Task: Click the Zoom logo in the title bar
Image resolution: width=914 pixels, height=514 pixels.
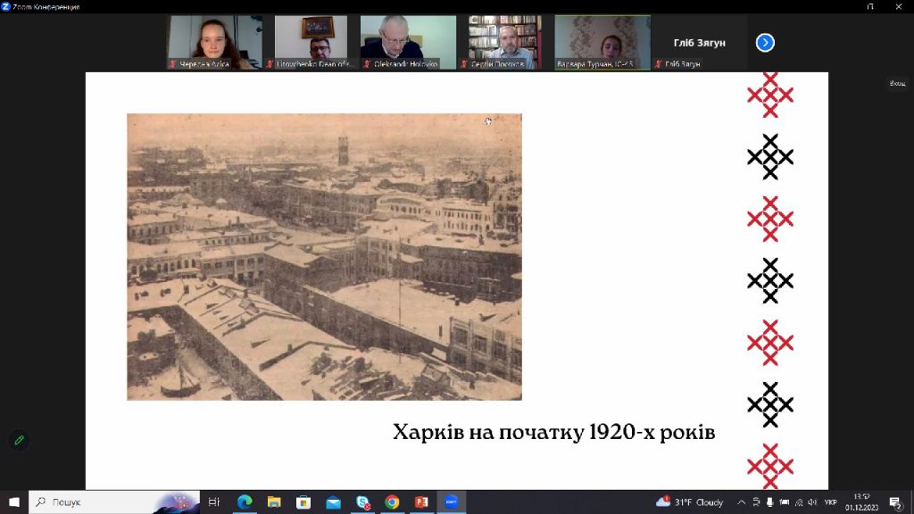Action: point(6,6)
